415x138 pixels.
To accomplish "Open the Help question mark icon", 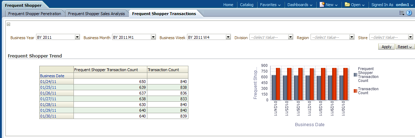I will coord(409,13).
